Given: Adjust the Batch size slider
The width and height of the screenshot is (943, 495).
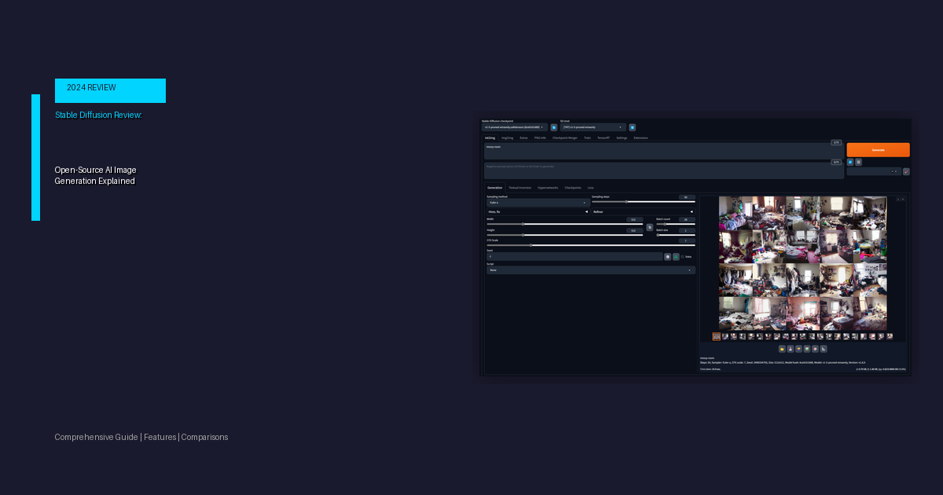Looking at the screenshot, I should click(x=676, y=235).
